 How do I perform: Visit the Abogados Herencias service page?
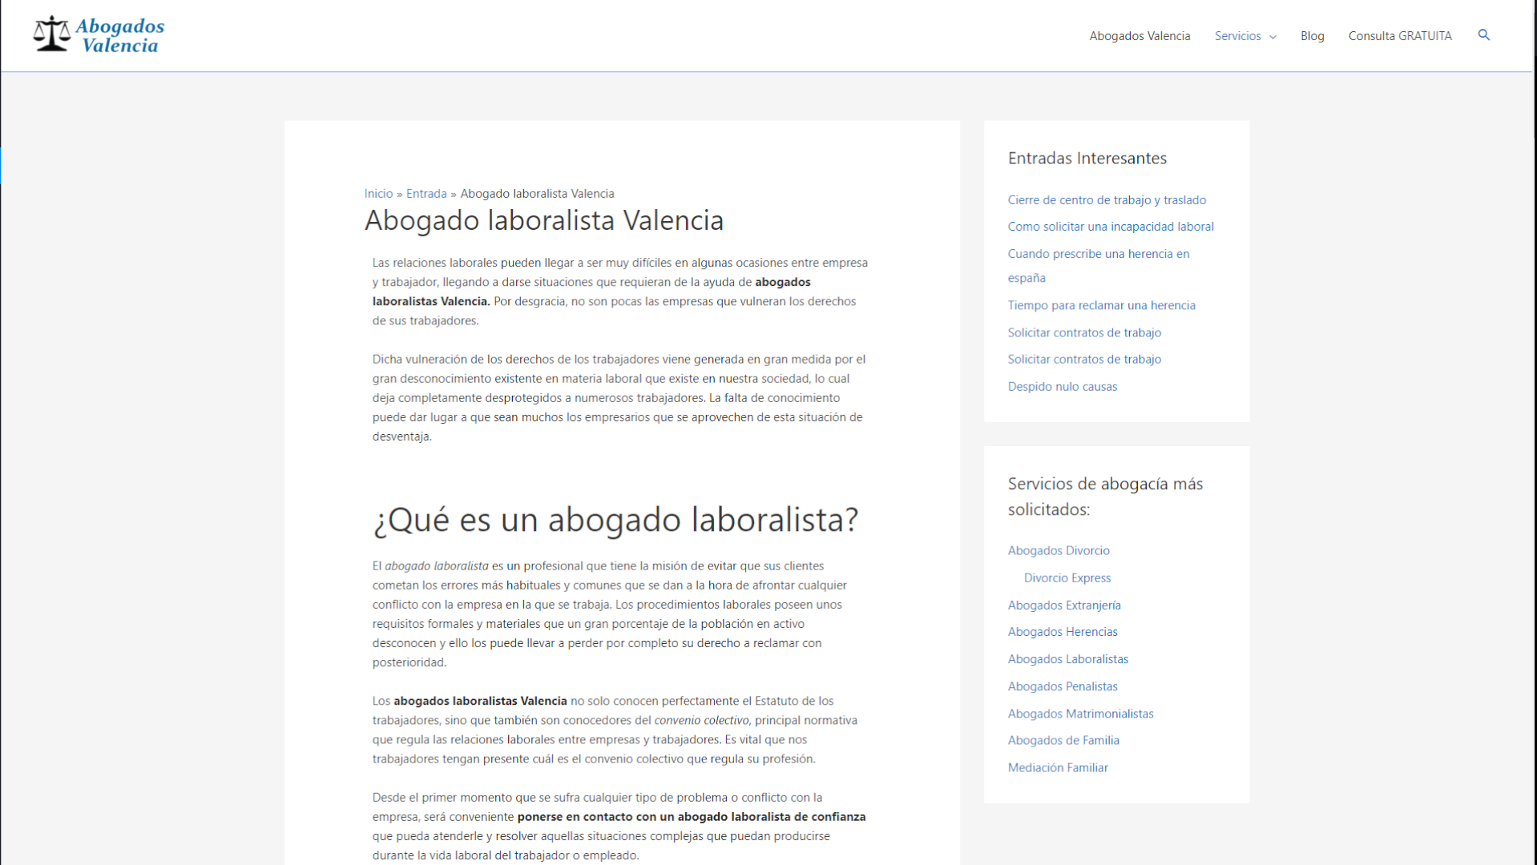click(x=1062, y=632)
